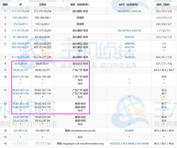The height and width of the screenshot is (148, 177).
Task: Select time value 1.5 / 1.5 / 1.5
Action: tap(164, 18)
